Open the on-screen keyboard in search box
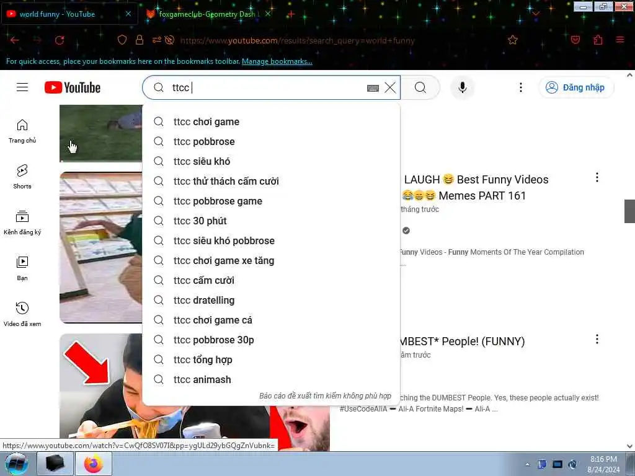635x476 pixels. click(373, 88)
